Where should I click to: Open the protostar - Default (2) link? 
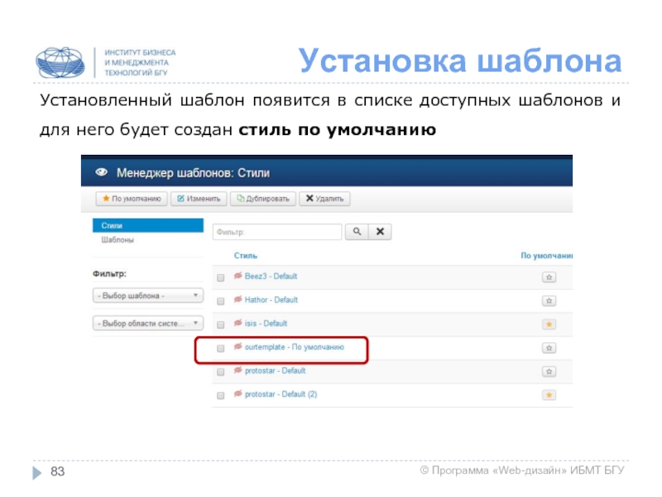pos(281,395)
